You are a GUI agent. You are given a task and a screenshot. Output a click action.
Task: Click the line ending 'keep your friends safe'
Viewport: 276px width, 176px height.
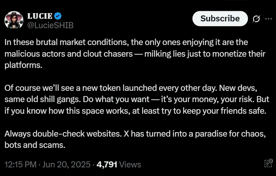135,111
